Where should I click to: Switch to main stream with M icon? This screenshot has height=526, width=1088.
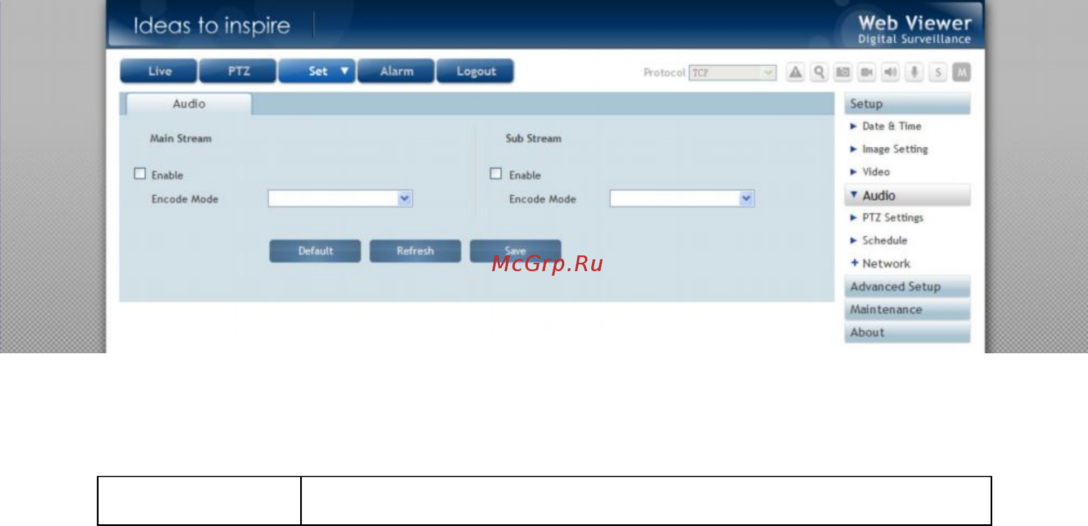coord(961,72)
